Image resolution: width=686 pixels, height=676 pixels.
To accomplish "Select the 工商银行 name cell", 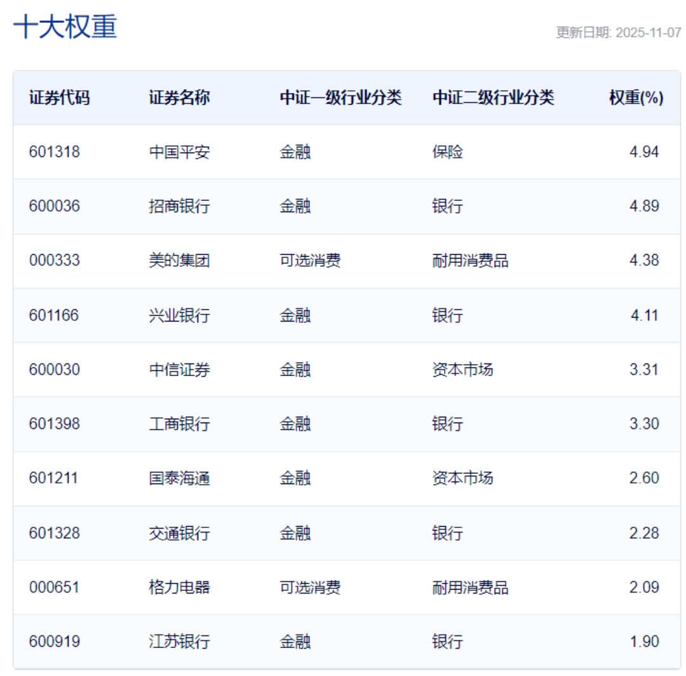I will click(x=179, y=424).
